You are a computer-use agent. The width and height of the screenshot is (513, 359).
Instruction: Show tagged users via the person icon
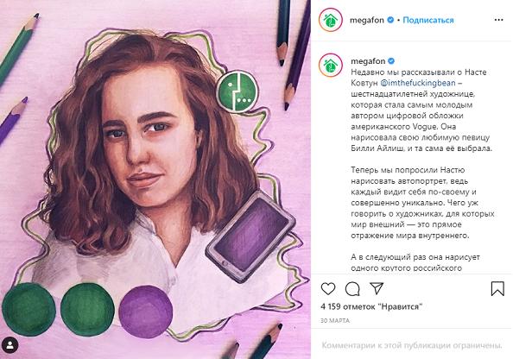pos(10,345)
